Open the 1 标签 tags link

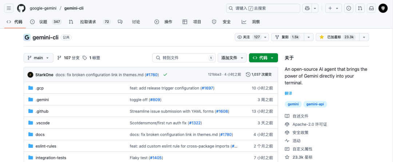pyautogui.click(x=91, y=58)
